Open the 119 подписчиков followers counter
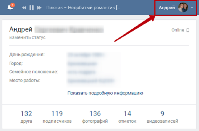 pos(57,117)
